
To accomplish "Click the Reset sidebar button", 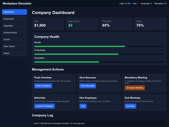I will [x=14, y=53].
